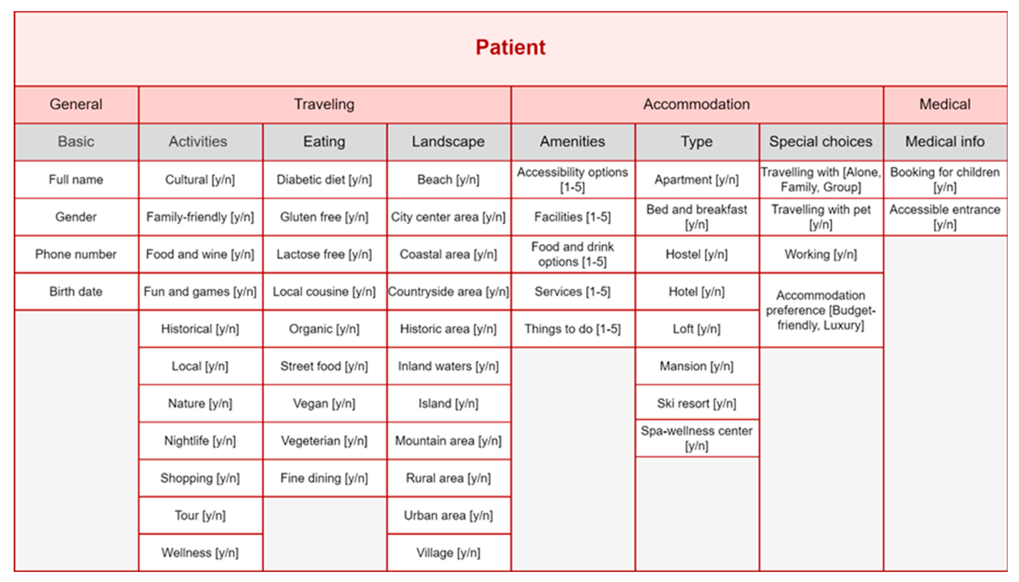Select the Special choices column header
1019x582 pixels.
[x=821, y=141]
